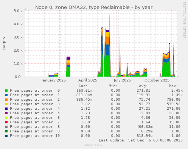Click the blue order 1 legend swatch

click(x=6, y=95)
